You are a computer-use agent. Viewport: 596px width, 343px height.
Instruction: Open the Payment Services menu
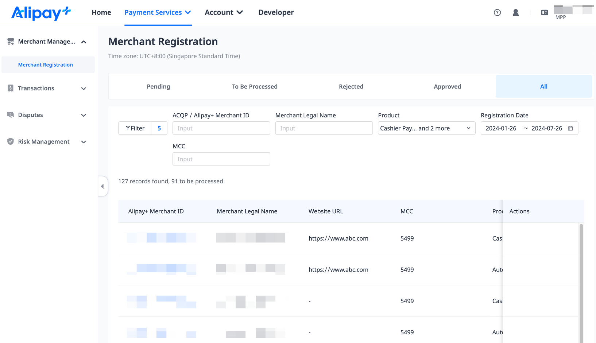click(x=158, y=12)
